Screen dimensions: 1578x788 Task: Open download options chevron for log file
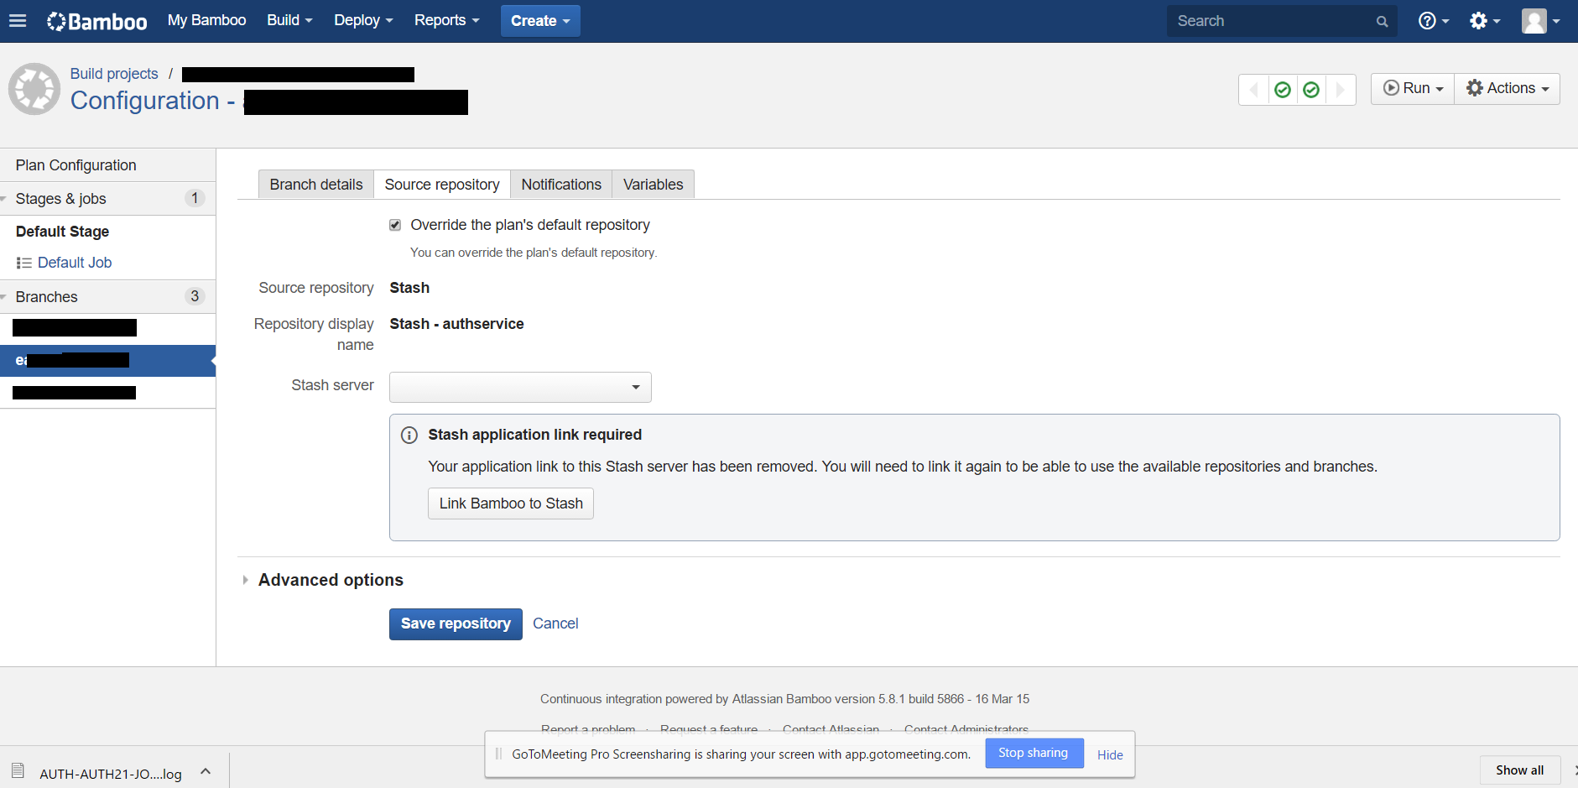click(x=206, y=771)
